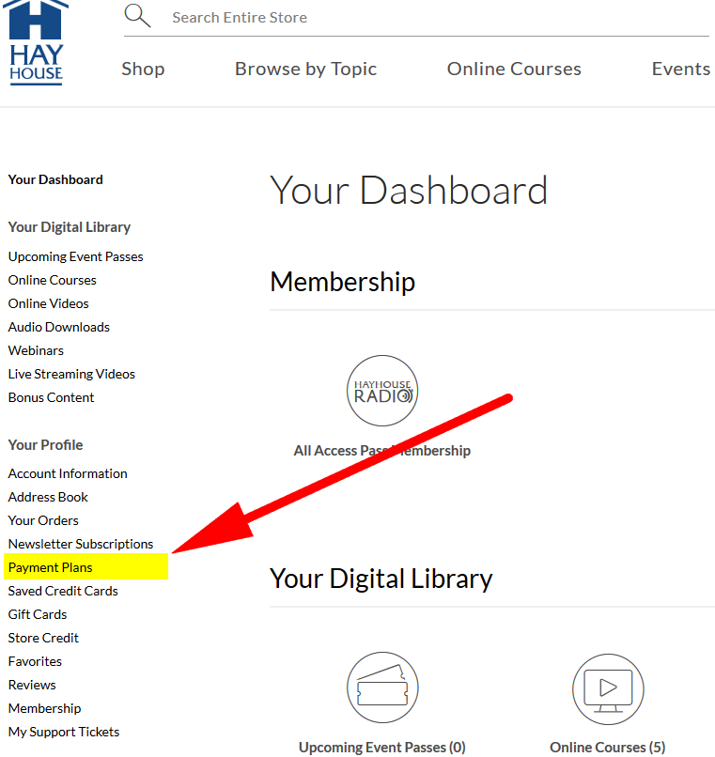
Task: Open the Online Courses navigation menu
Action: (x=514, y=70)
